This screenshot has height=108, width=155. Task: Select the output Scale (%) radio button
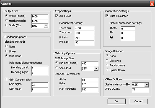(6, 25)
